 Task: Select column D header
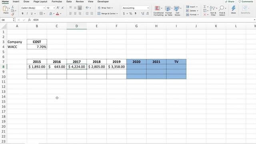coord(76,26)
